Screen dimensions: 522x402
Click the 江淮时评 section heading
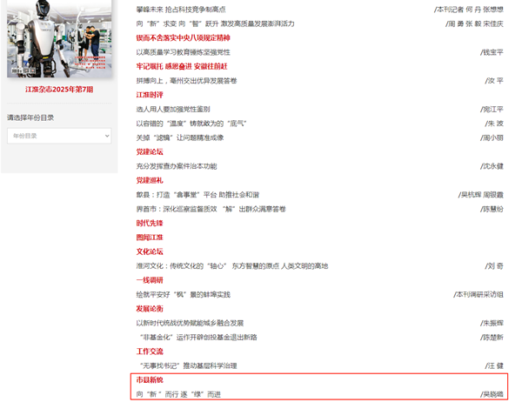149,94
